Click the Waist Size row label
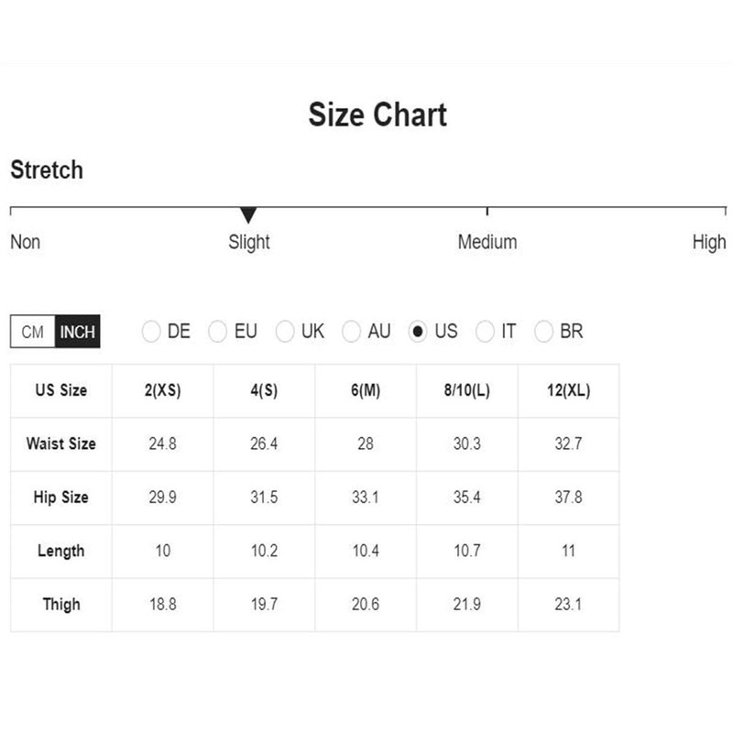 [x=60, y=443]
